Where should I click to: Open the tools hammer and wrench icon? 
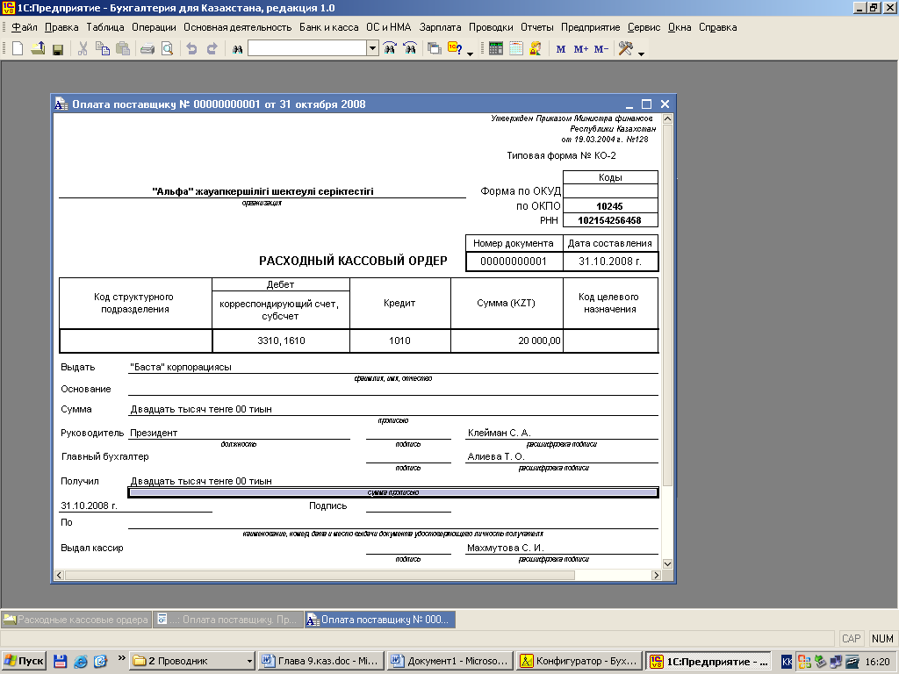pos(625,49)
